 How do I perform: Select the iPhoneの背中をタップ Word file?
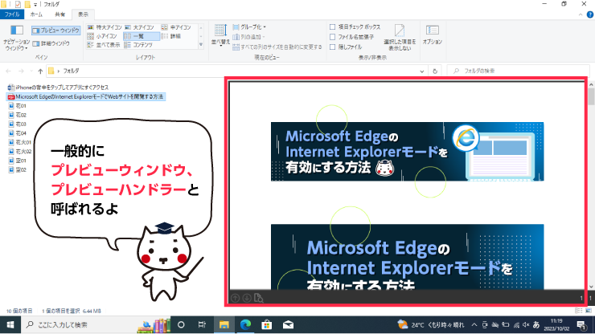coord(58,88)
